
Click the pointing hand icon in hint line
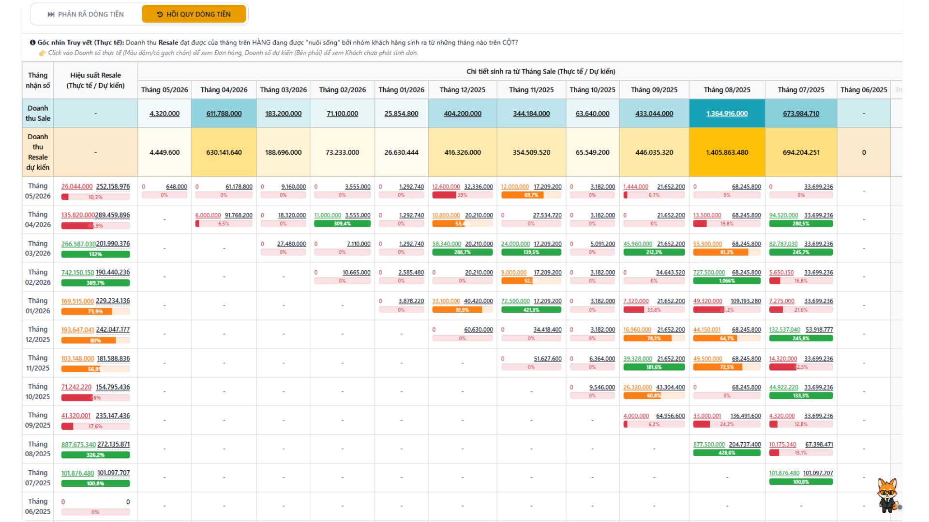(43, 53)
